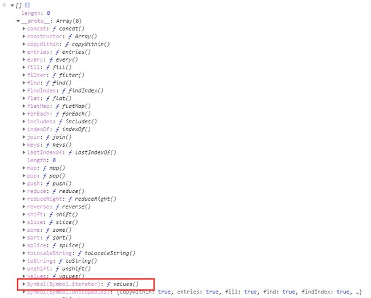The image size is (371, 298).
Task: Click the 'Array(0)' prototype value text
Action: click(x=69, y=21)
